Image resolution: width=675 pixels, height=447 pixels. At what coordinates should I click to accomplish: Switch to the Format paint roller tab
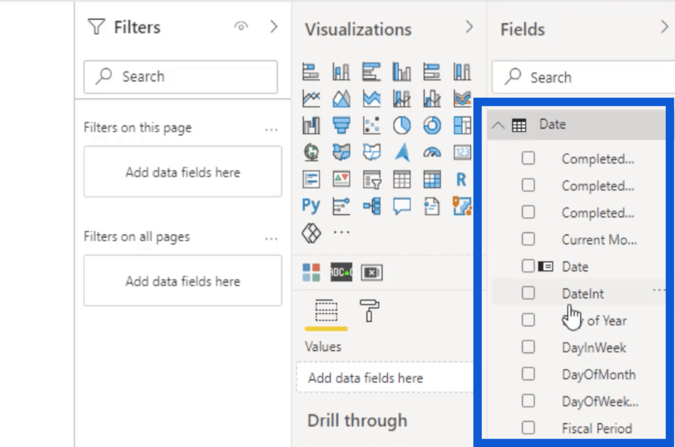(x=370, y=310)
